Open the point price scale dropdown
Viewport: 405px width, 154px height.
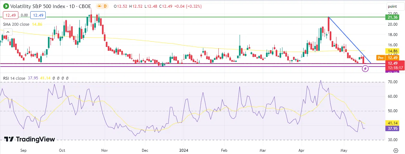[x=392, y=6]
